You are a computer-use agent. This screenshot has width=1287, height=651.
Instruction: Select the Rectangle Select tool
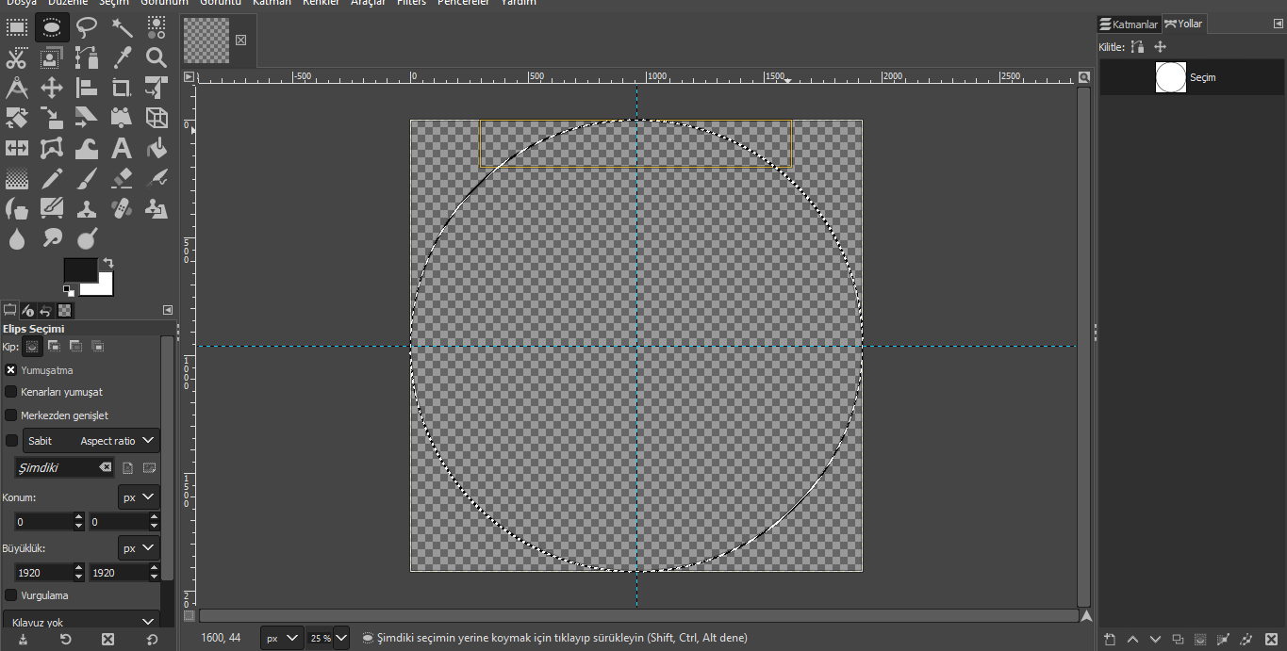tap(17, 27)
